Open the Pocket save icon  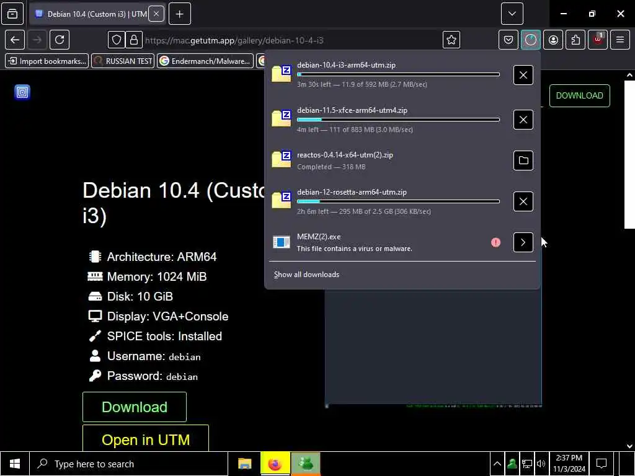[508, 40]
